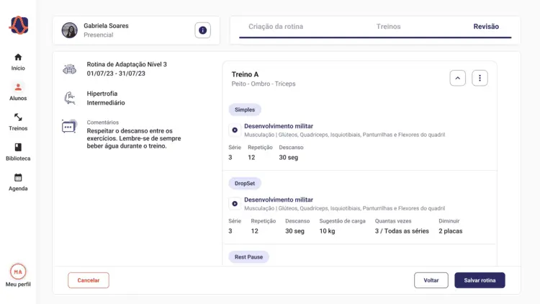Click Rotina de Adaptação Nível 3 title
This screenshot has width=540, height=304.
pyautogui.click(x=127, y=64)
